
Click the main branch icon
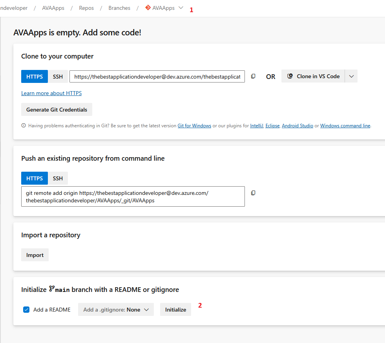pyautogui.click(x=52, y=289)
